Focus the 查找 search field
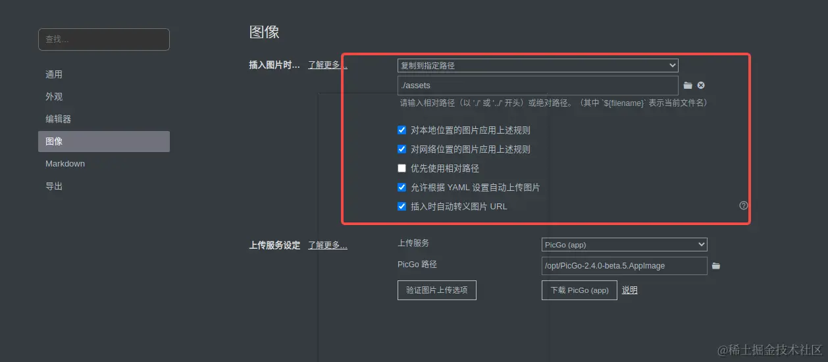828x362 pixels. pyautogui.click(x=104, y=39)
